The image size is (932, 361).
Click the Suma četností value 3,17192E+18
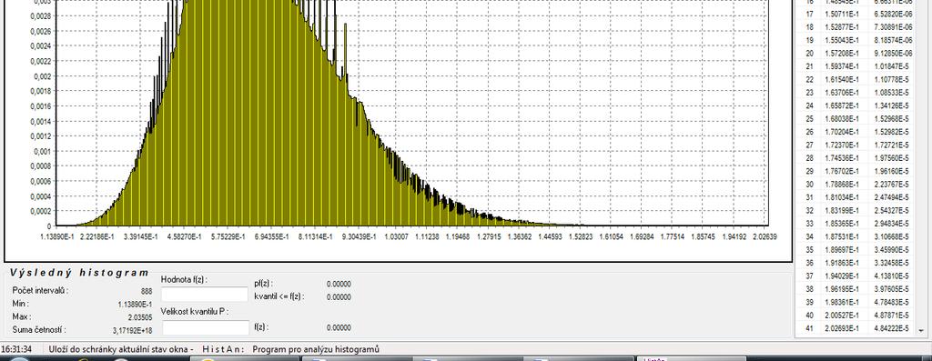pyautogui.click(x=133, y=329)
